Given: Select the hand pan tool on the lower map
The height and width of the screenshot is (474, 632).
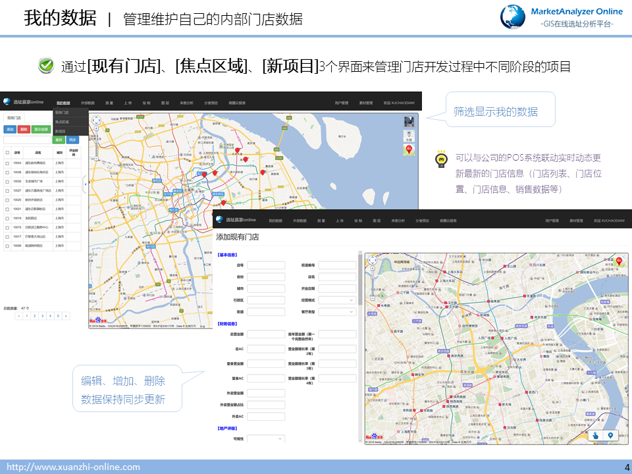Looking at the screenshot, I should click(595, 435).
